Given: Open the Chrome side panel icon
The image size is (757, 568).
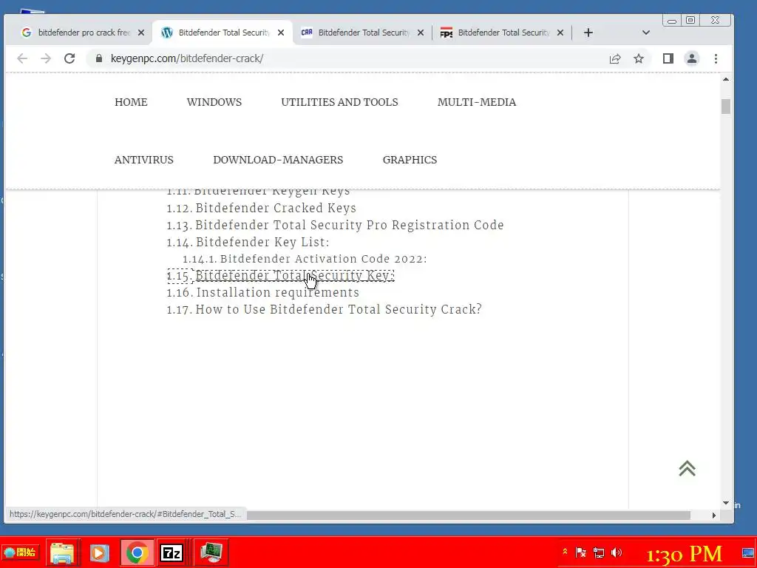Looking at the screenshot, I should click(x=668, y=58).
